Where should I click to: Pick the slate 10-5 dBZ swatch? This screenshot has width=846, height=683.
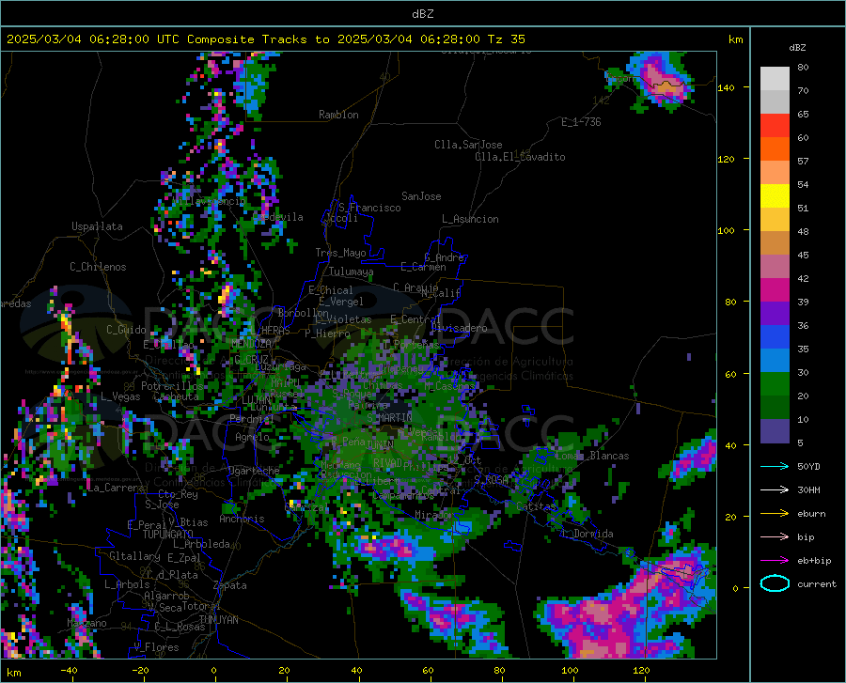pyautogui.click(x=775, y=431)
